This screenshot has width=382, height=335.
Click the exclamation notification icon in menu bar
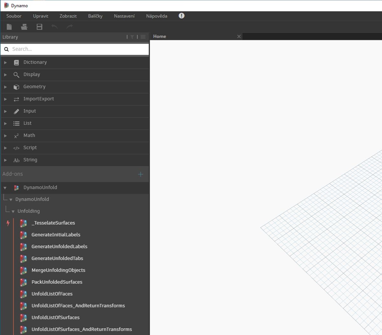pyautogui.click(x=181, y=16)
